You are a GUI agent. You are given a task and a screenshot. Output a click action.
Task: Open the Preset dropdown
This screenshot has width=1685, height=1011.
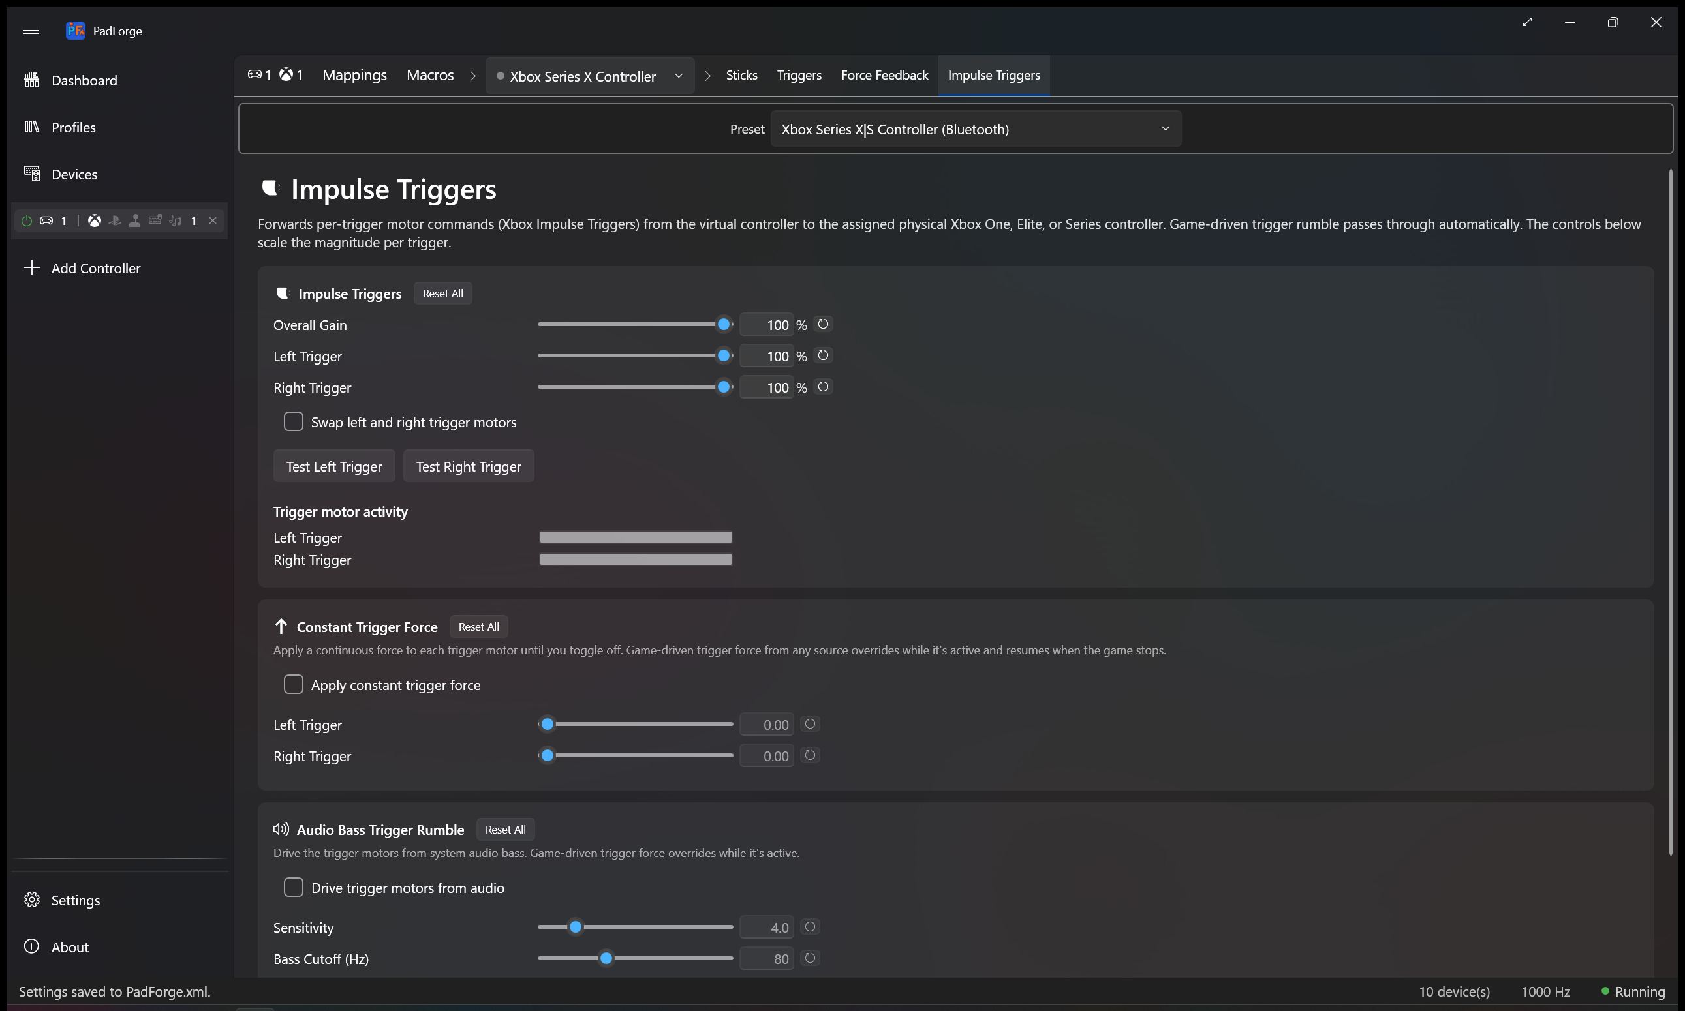tap(976, 128)
